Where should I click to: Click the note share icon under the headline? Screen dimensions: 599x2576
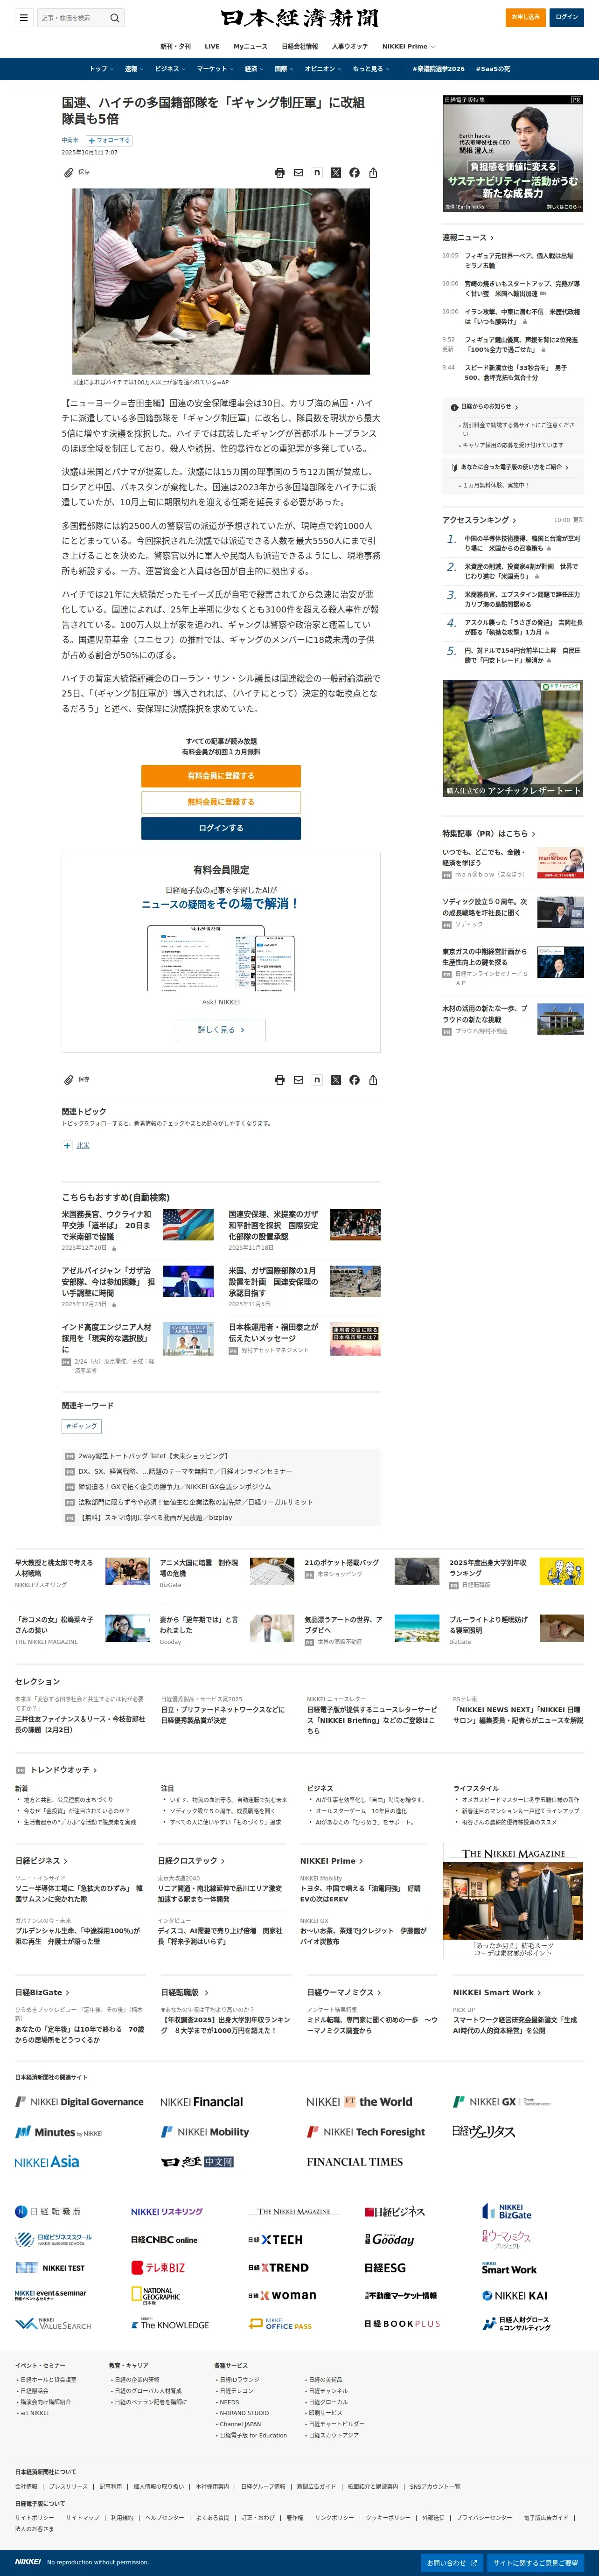pos(317,173)
